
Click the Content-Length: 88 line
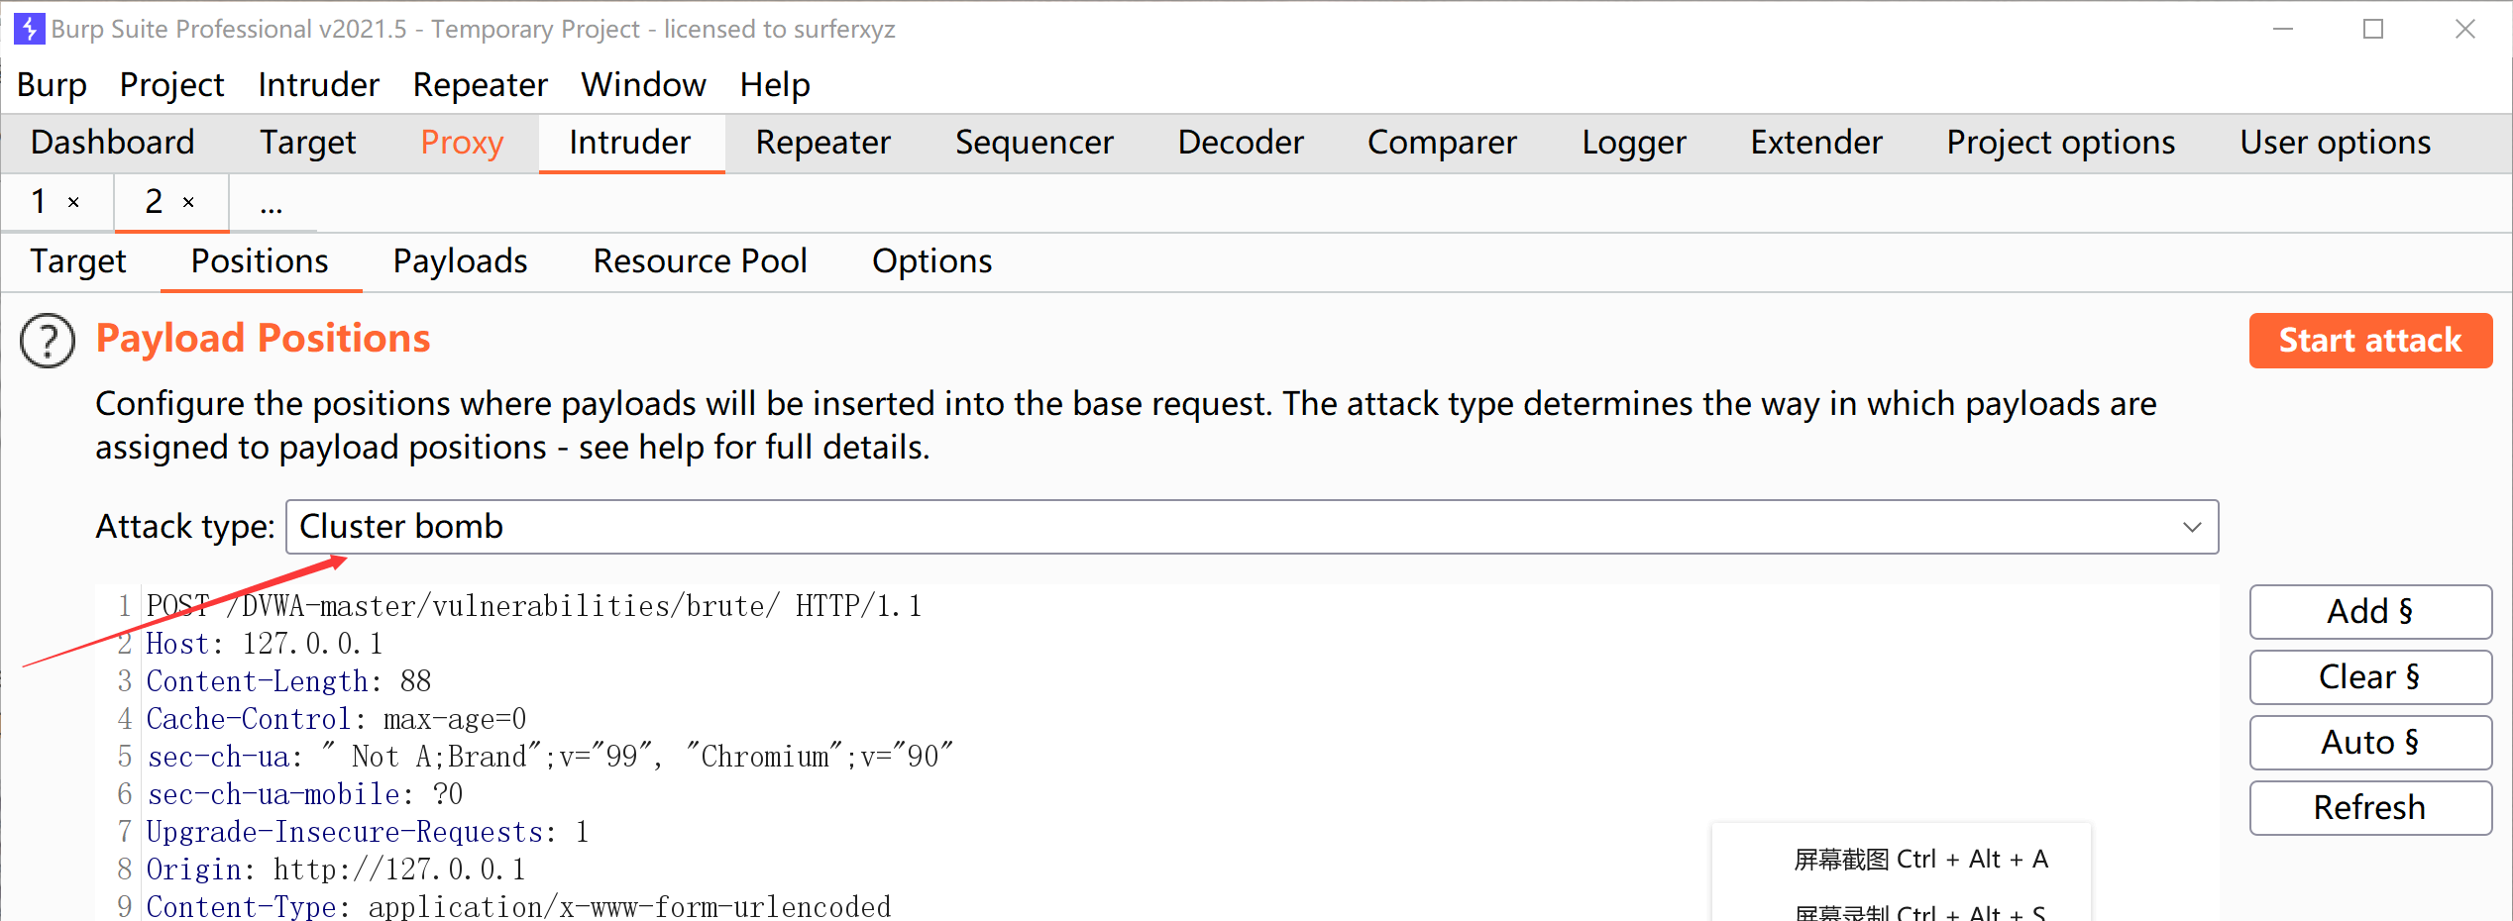[x=288, y=681]
